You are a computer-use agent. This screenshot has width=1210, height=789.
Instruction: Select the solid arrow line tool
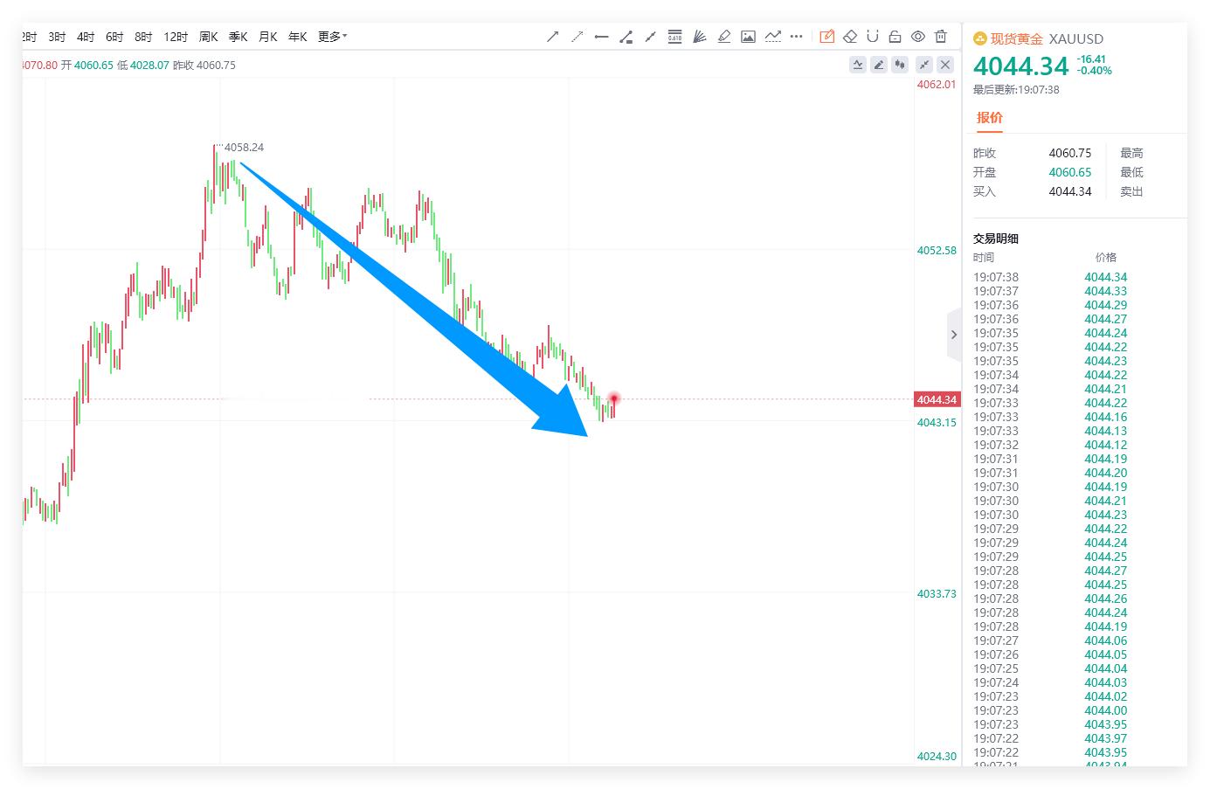[x=552, y=37]
